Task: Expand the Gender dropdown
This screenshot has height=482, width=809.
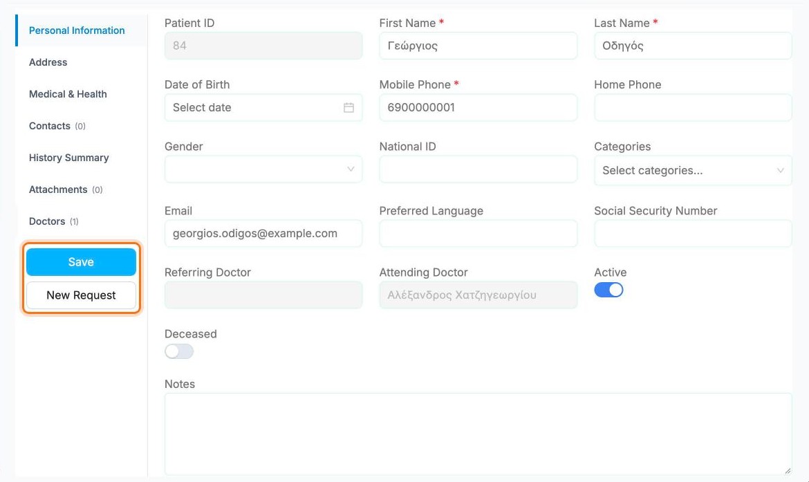Action: coord(263,169)
